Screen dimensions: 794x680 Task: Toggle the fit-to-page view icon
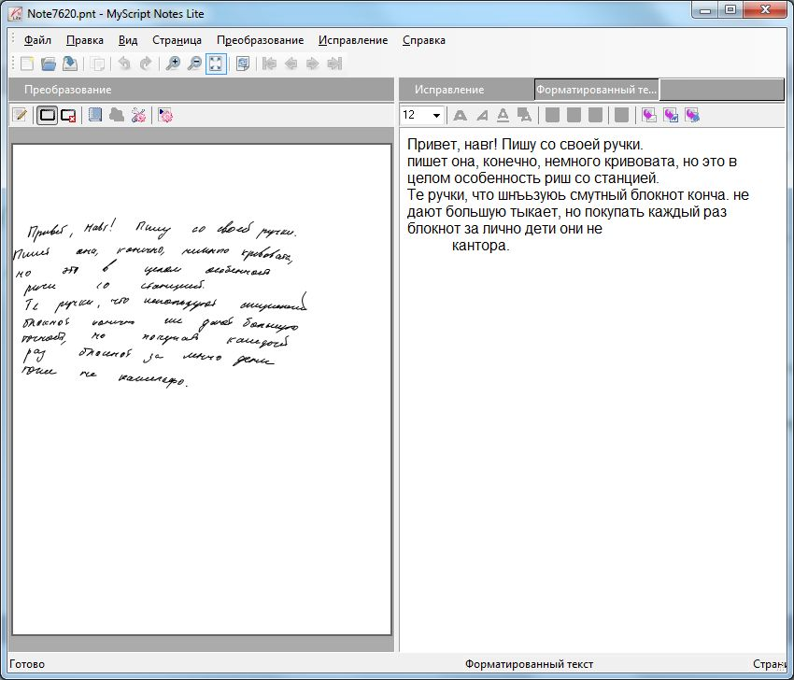point(216,64)
